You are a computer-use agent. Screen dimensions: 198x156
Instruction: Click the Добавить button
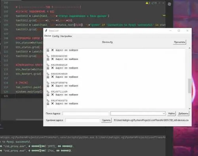click(183, 114)
